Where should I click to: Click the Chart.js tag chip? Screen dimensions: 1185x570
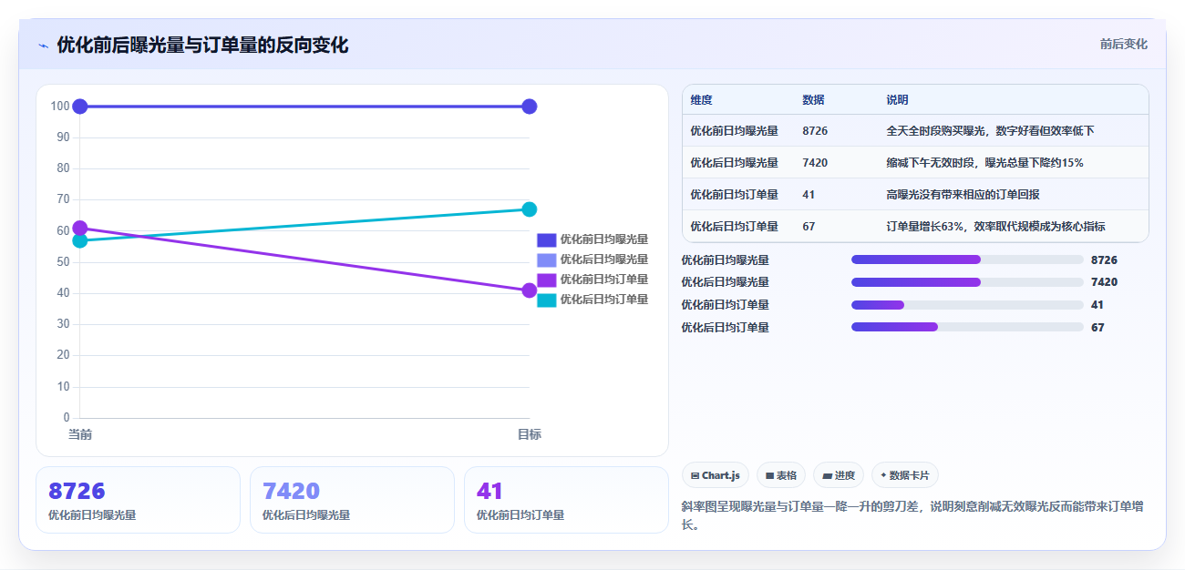click(716, 475)
